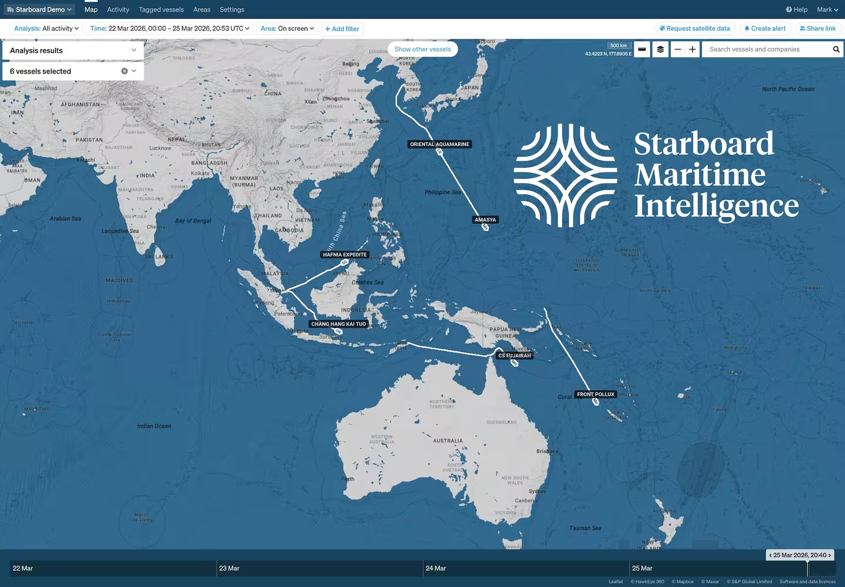Click the FRONT POLLUX vessel marker
Screen dimensions: 845x587
click(596, 402)
